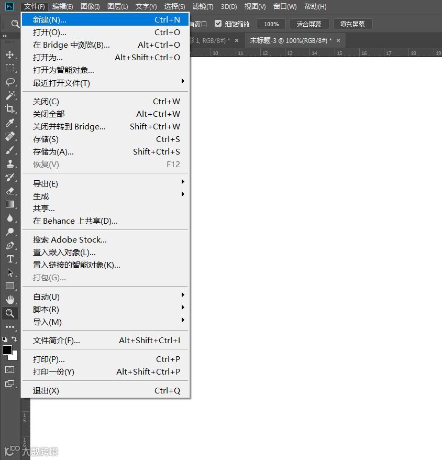Toggle the 细微缩放 checkbox
The image size is (442, 460).
tap(218, 24)
